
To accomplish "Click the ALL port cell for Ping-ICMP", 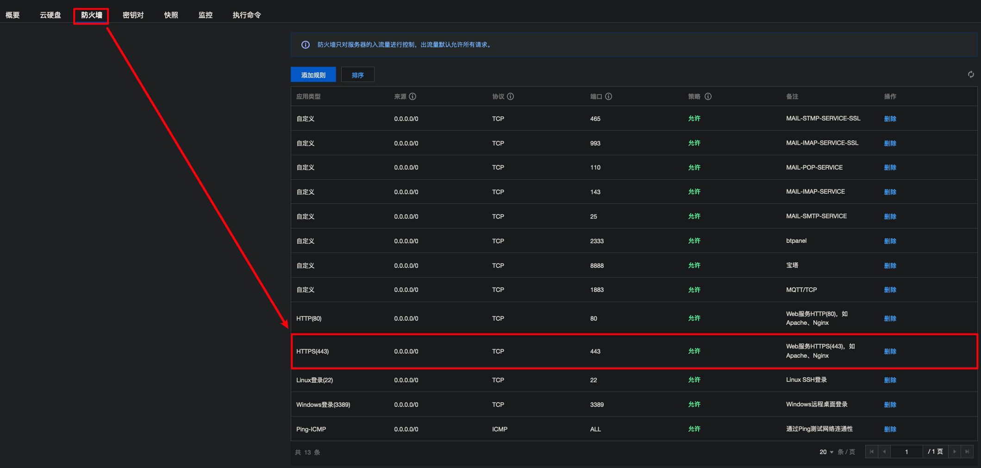I will pos(595,430).
